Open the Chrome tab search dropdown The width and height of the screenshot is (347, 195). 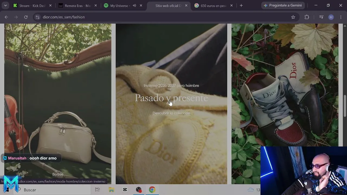(x=5, y=5)
